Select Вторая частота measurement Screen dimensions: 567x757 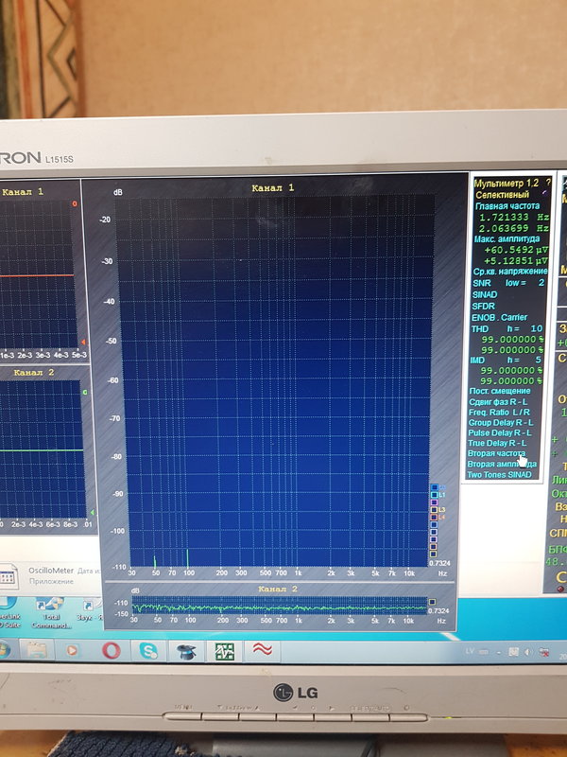point(496,454)
